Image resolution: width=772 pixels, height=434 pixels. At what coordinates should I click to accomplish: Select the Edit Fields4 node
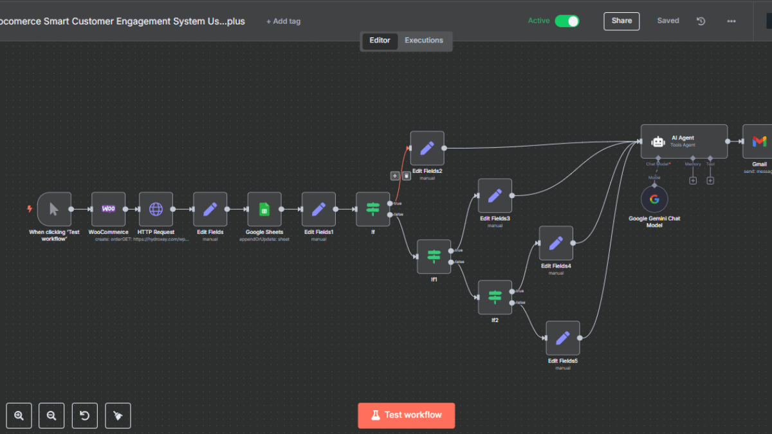(x=556, y=243)
